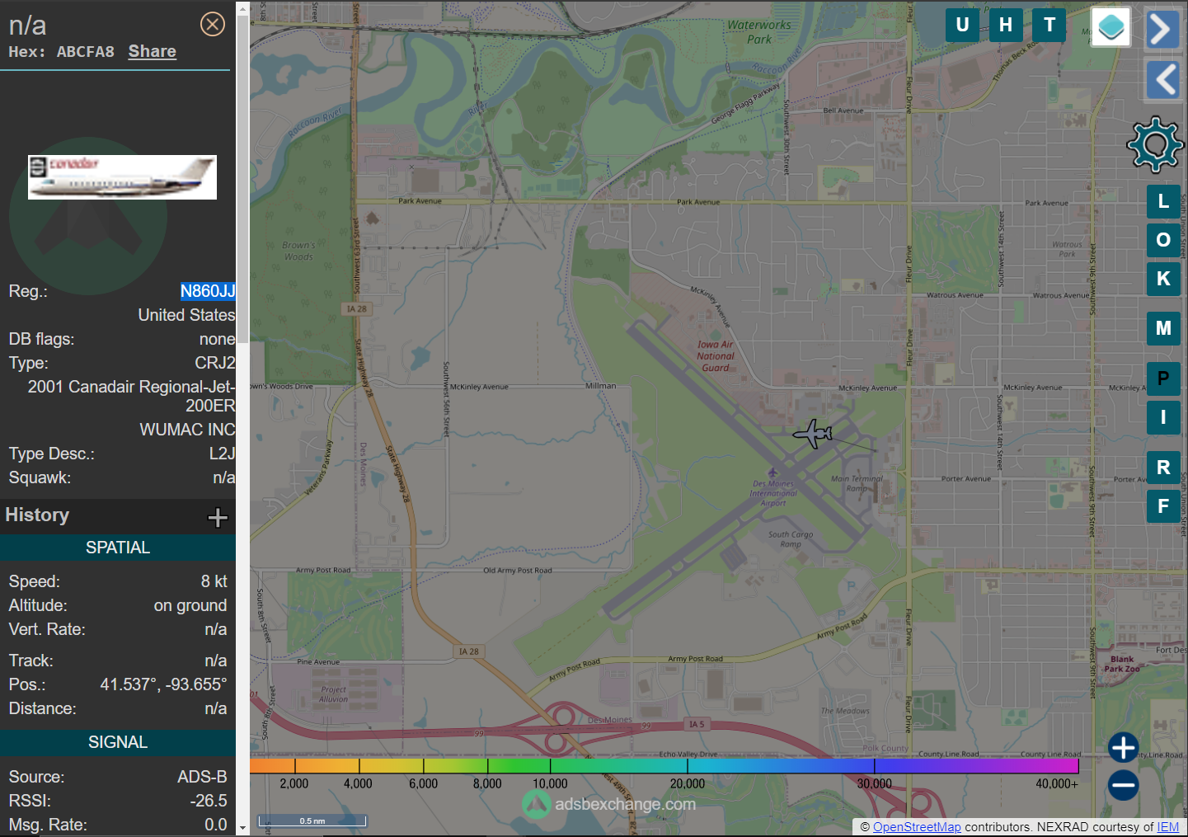Click the Des Moines International Airport marker icon

tap(772, 473)
